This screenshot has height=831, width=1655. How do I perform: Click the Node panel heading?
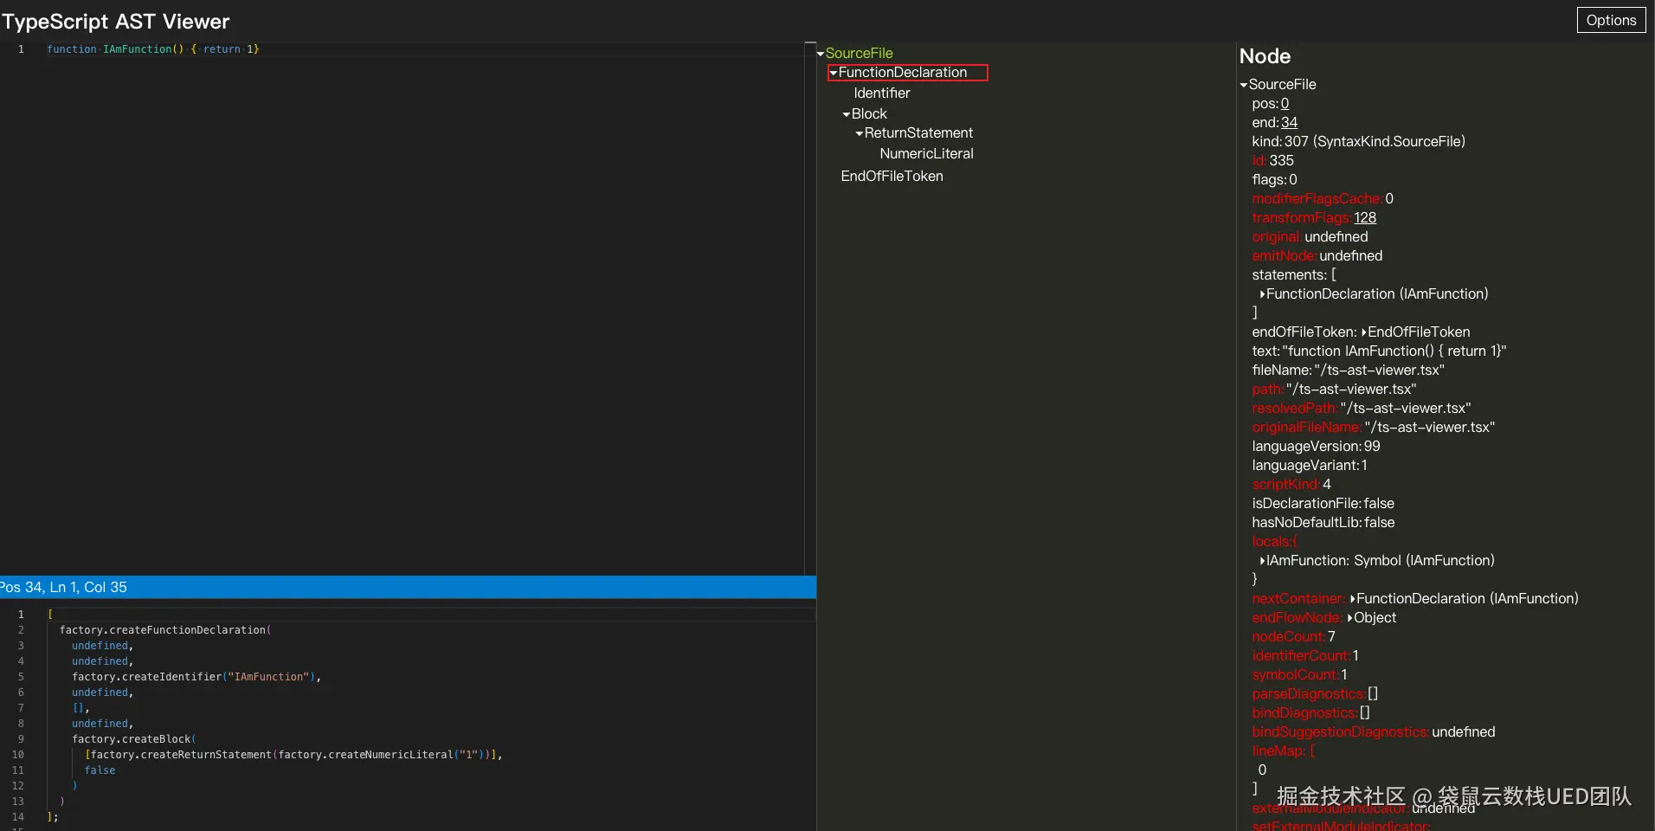pyautogui.click(x=1265, y=56)
